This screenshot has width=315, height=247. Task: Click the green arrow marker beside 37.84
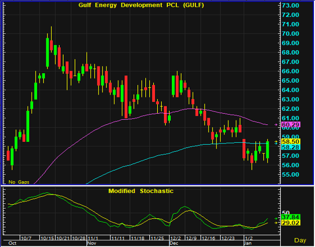(276, 218)
